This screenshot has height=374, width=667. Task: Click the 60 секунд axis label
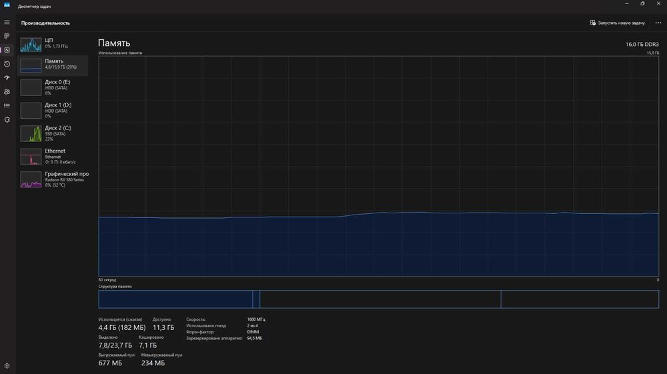pos(107,279)
